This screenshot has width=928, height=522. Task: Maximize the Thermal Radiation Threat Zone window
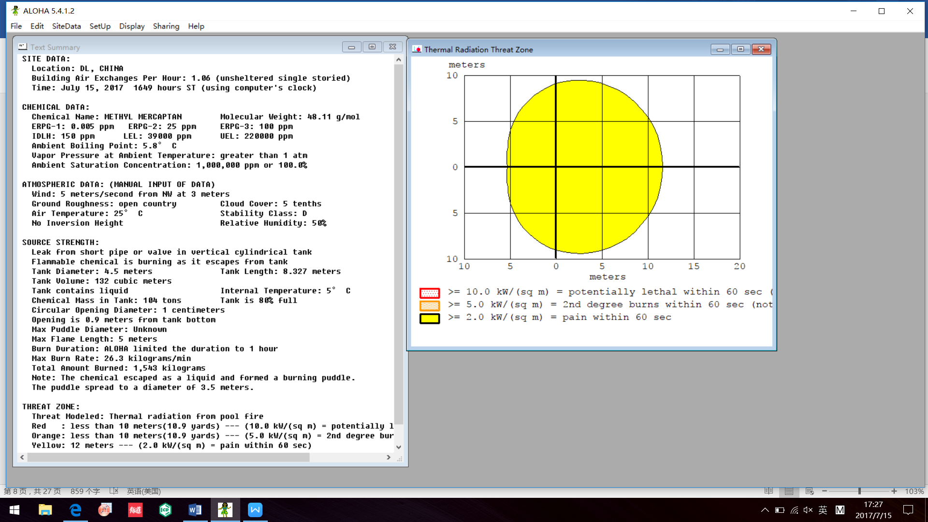pyautogui.click(x=740, y=49)
